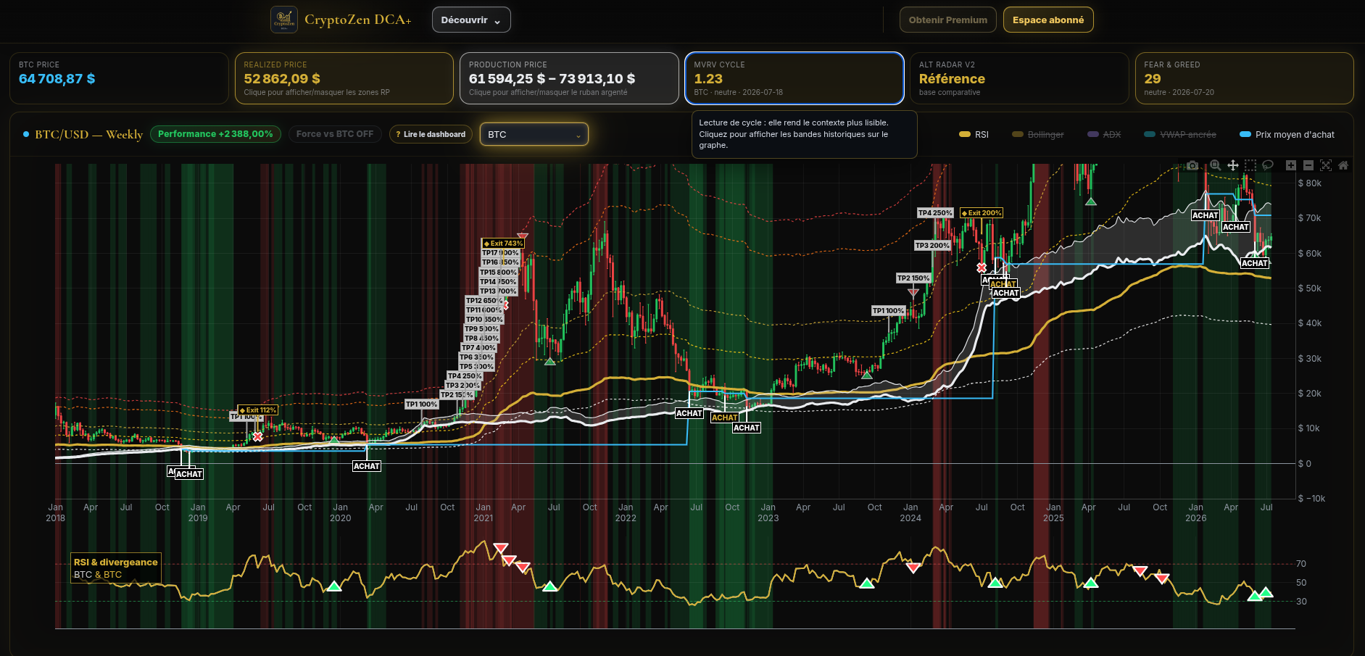Open the Obtenir Premium button
The height and width of the screenshot is (656, 1365).
948,20
